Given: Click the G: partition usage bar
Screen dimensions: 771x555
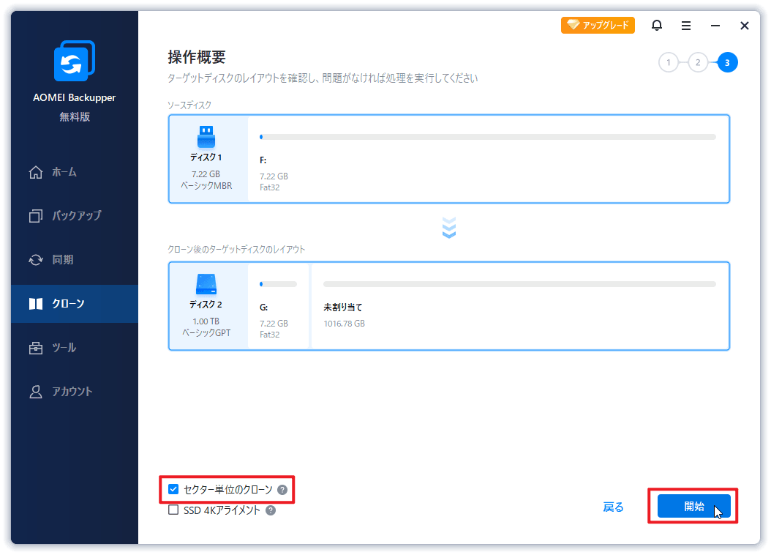Looking at the screenshot, I should [x=278, y=284].
